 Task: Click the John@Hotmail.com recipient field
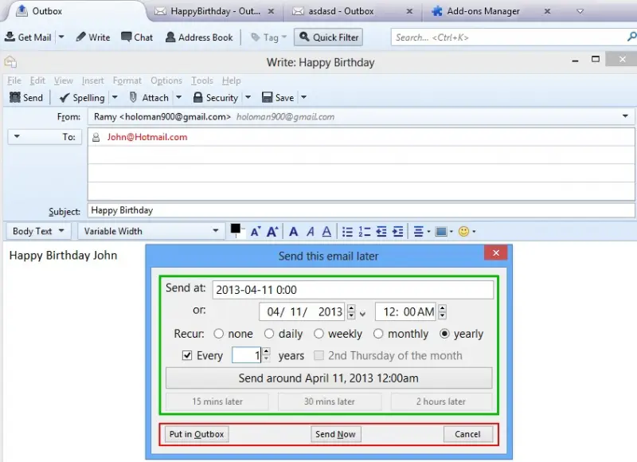coord(361,137)
